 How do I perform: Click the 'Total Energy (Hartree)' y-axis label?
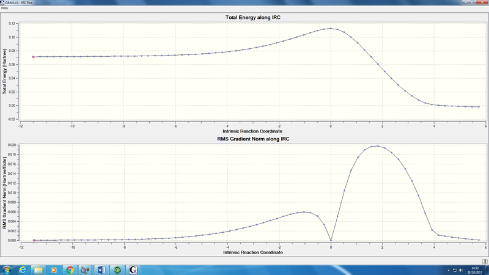4,71
